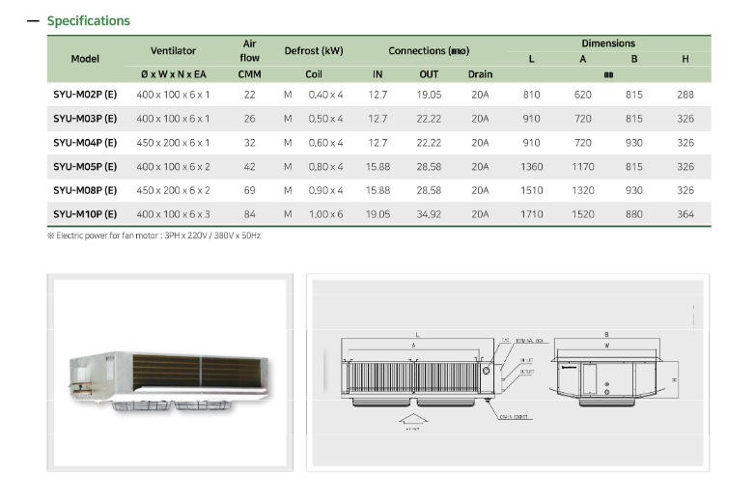Click the Air flow column header
Viewport: 755px width, 501px height.
pos(249,50)
